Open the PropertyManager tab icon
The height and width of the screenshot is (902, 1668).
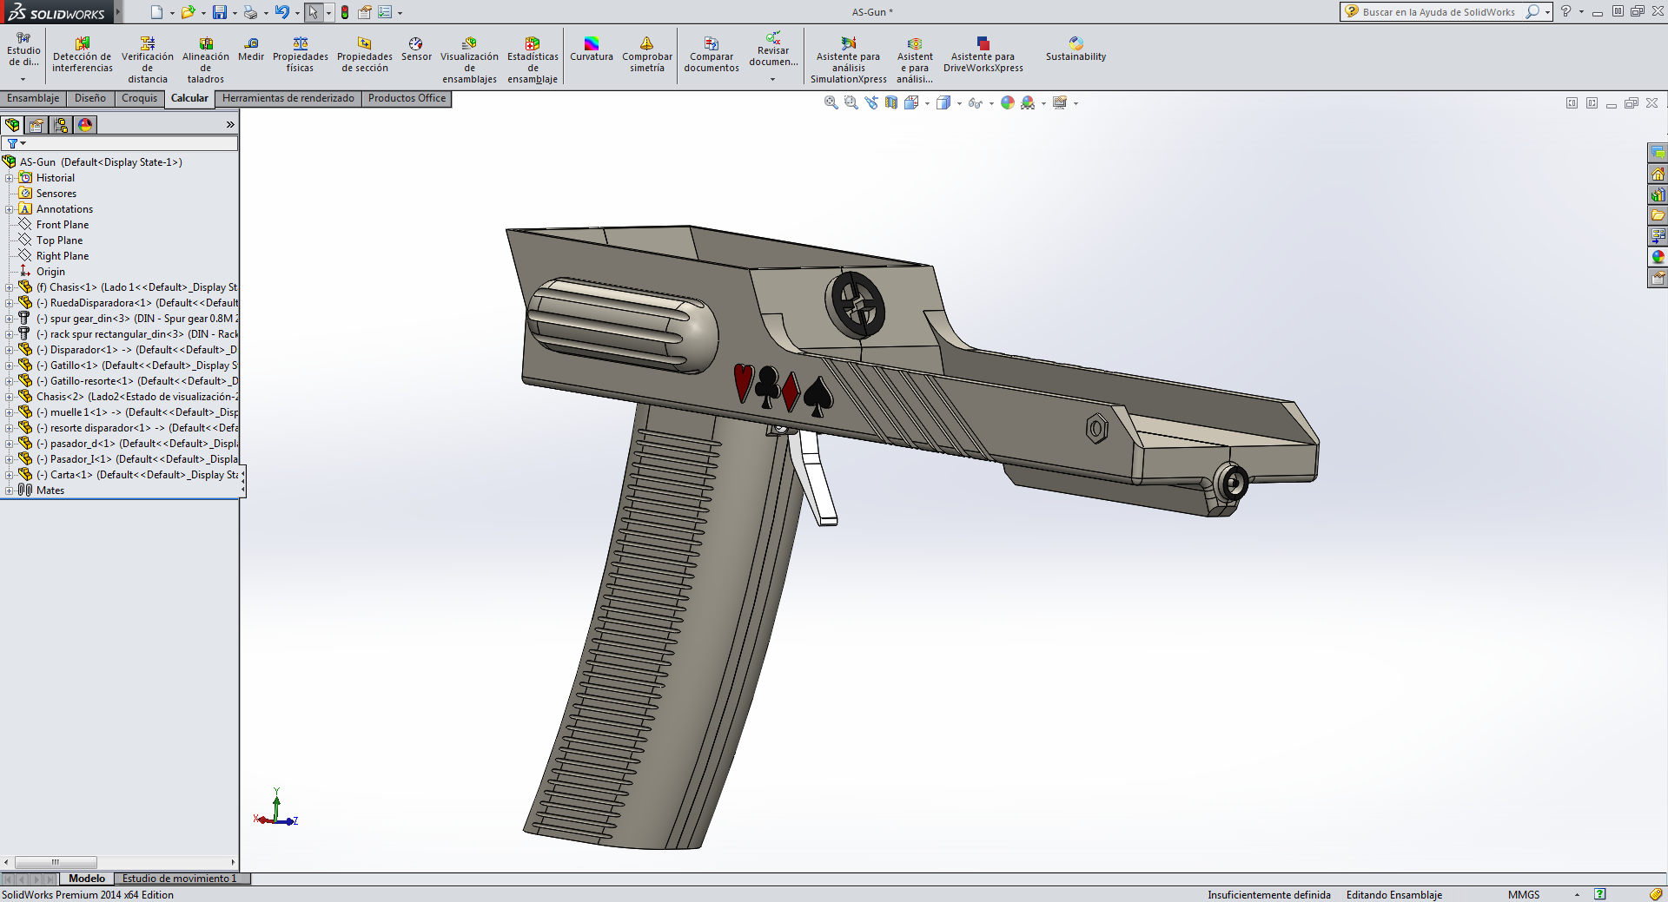pos(36,125)
